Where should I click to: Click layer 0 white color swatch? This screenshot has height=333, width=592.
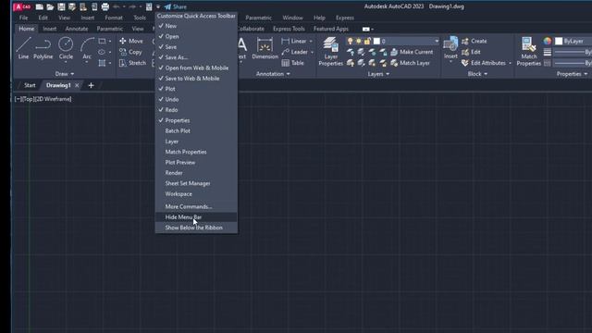click(x=376, y=41)
